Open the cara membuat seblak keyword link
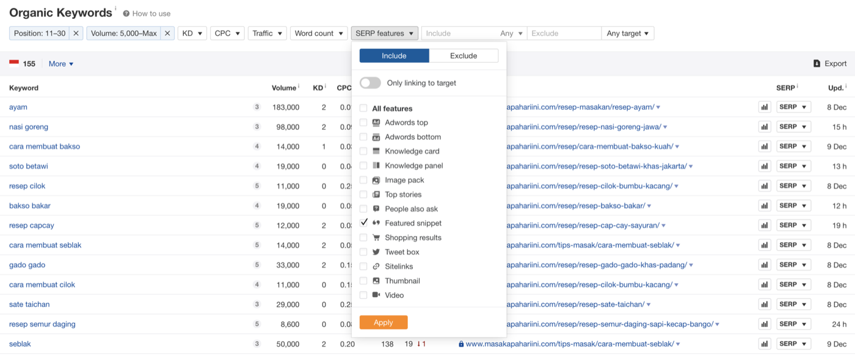The image size is (855, 355). pos(45,245)
